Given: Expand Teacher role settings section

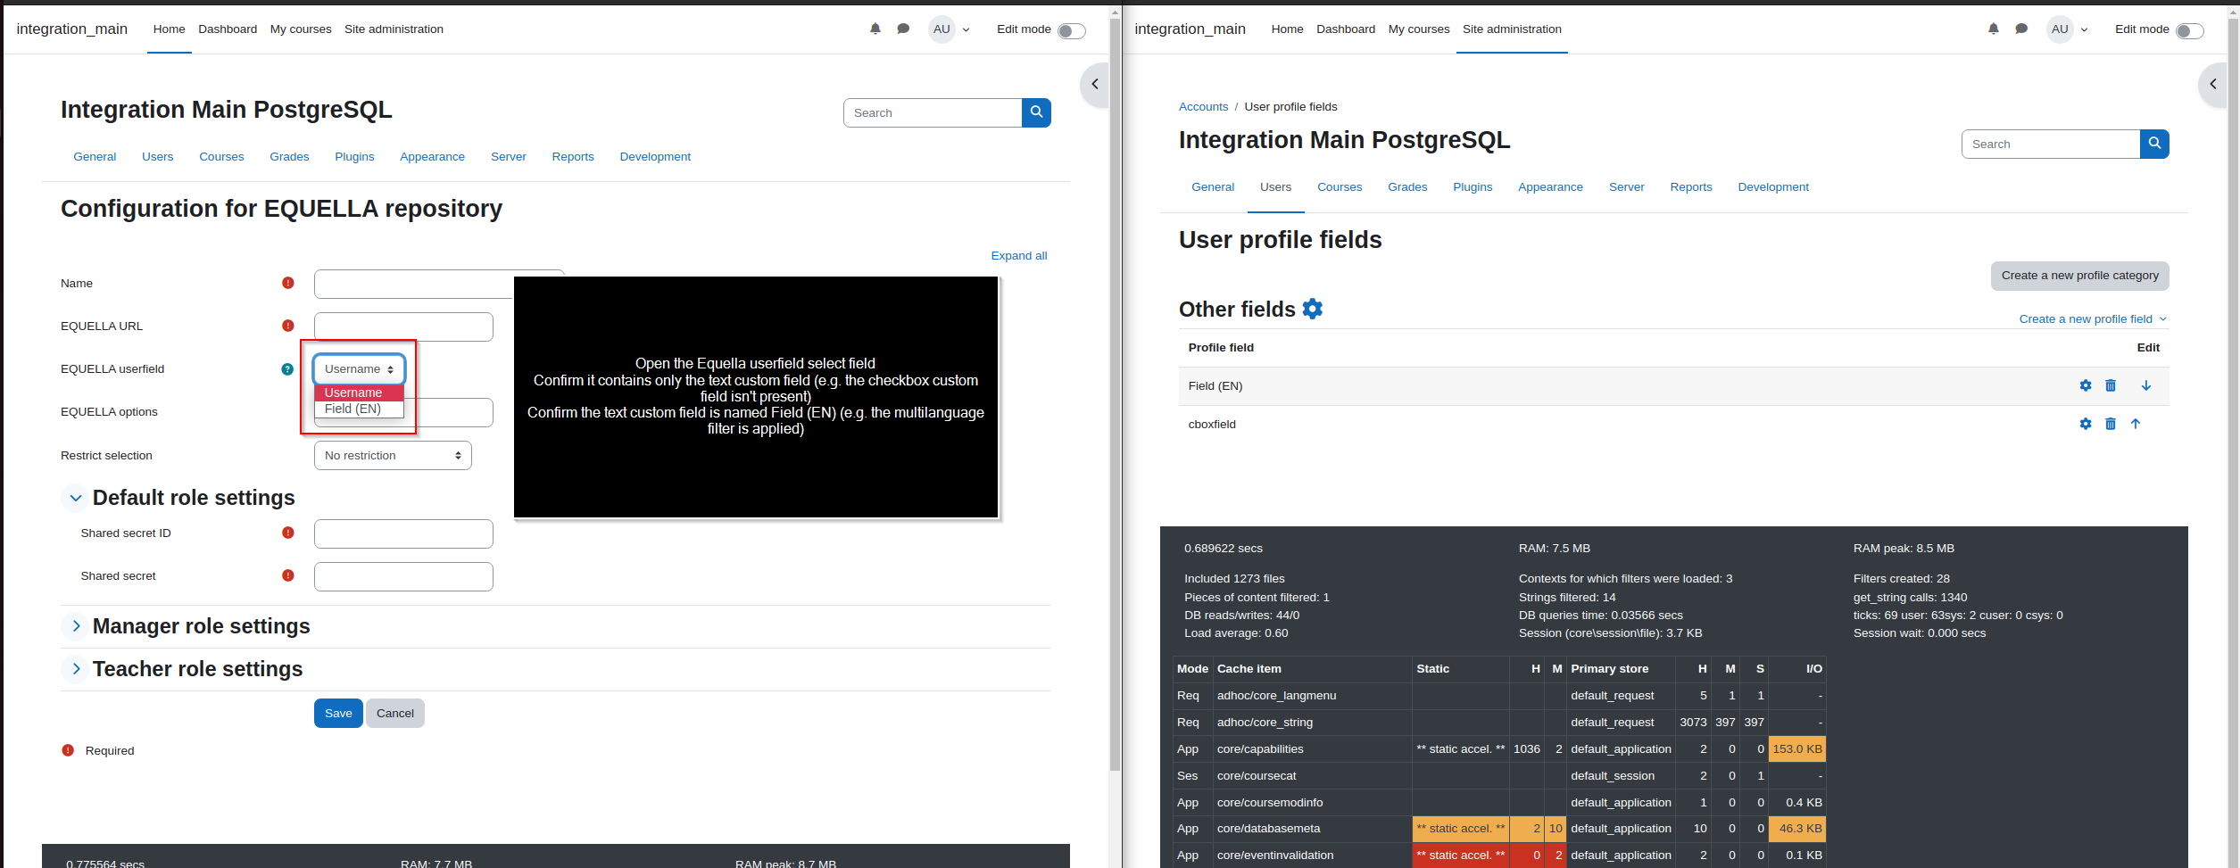Looking at the screenshot, I should (76, 669).
